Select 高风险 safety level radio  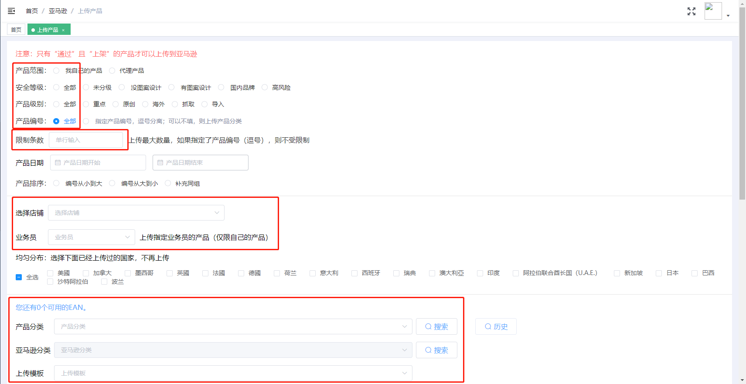pyautogui.click(x=265, y=88)
